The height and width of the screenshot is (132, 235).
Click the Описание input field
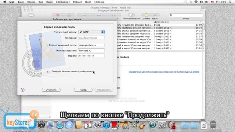coord(91,38)
